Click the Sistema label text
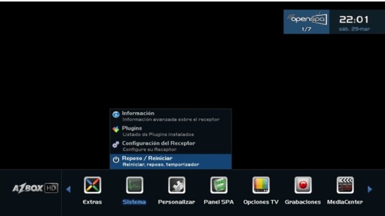Viewport: 385px width, 216px height. point(135,202)
